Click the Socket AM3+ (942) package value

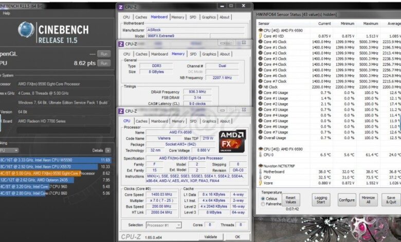(180, 144)
